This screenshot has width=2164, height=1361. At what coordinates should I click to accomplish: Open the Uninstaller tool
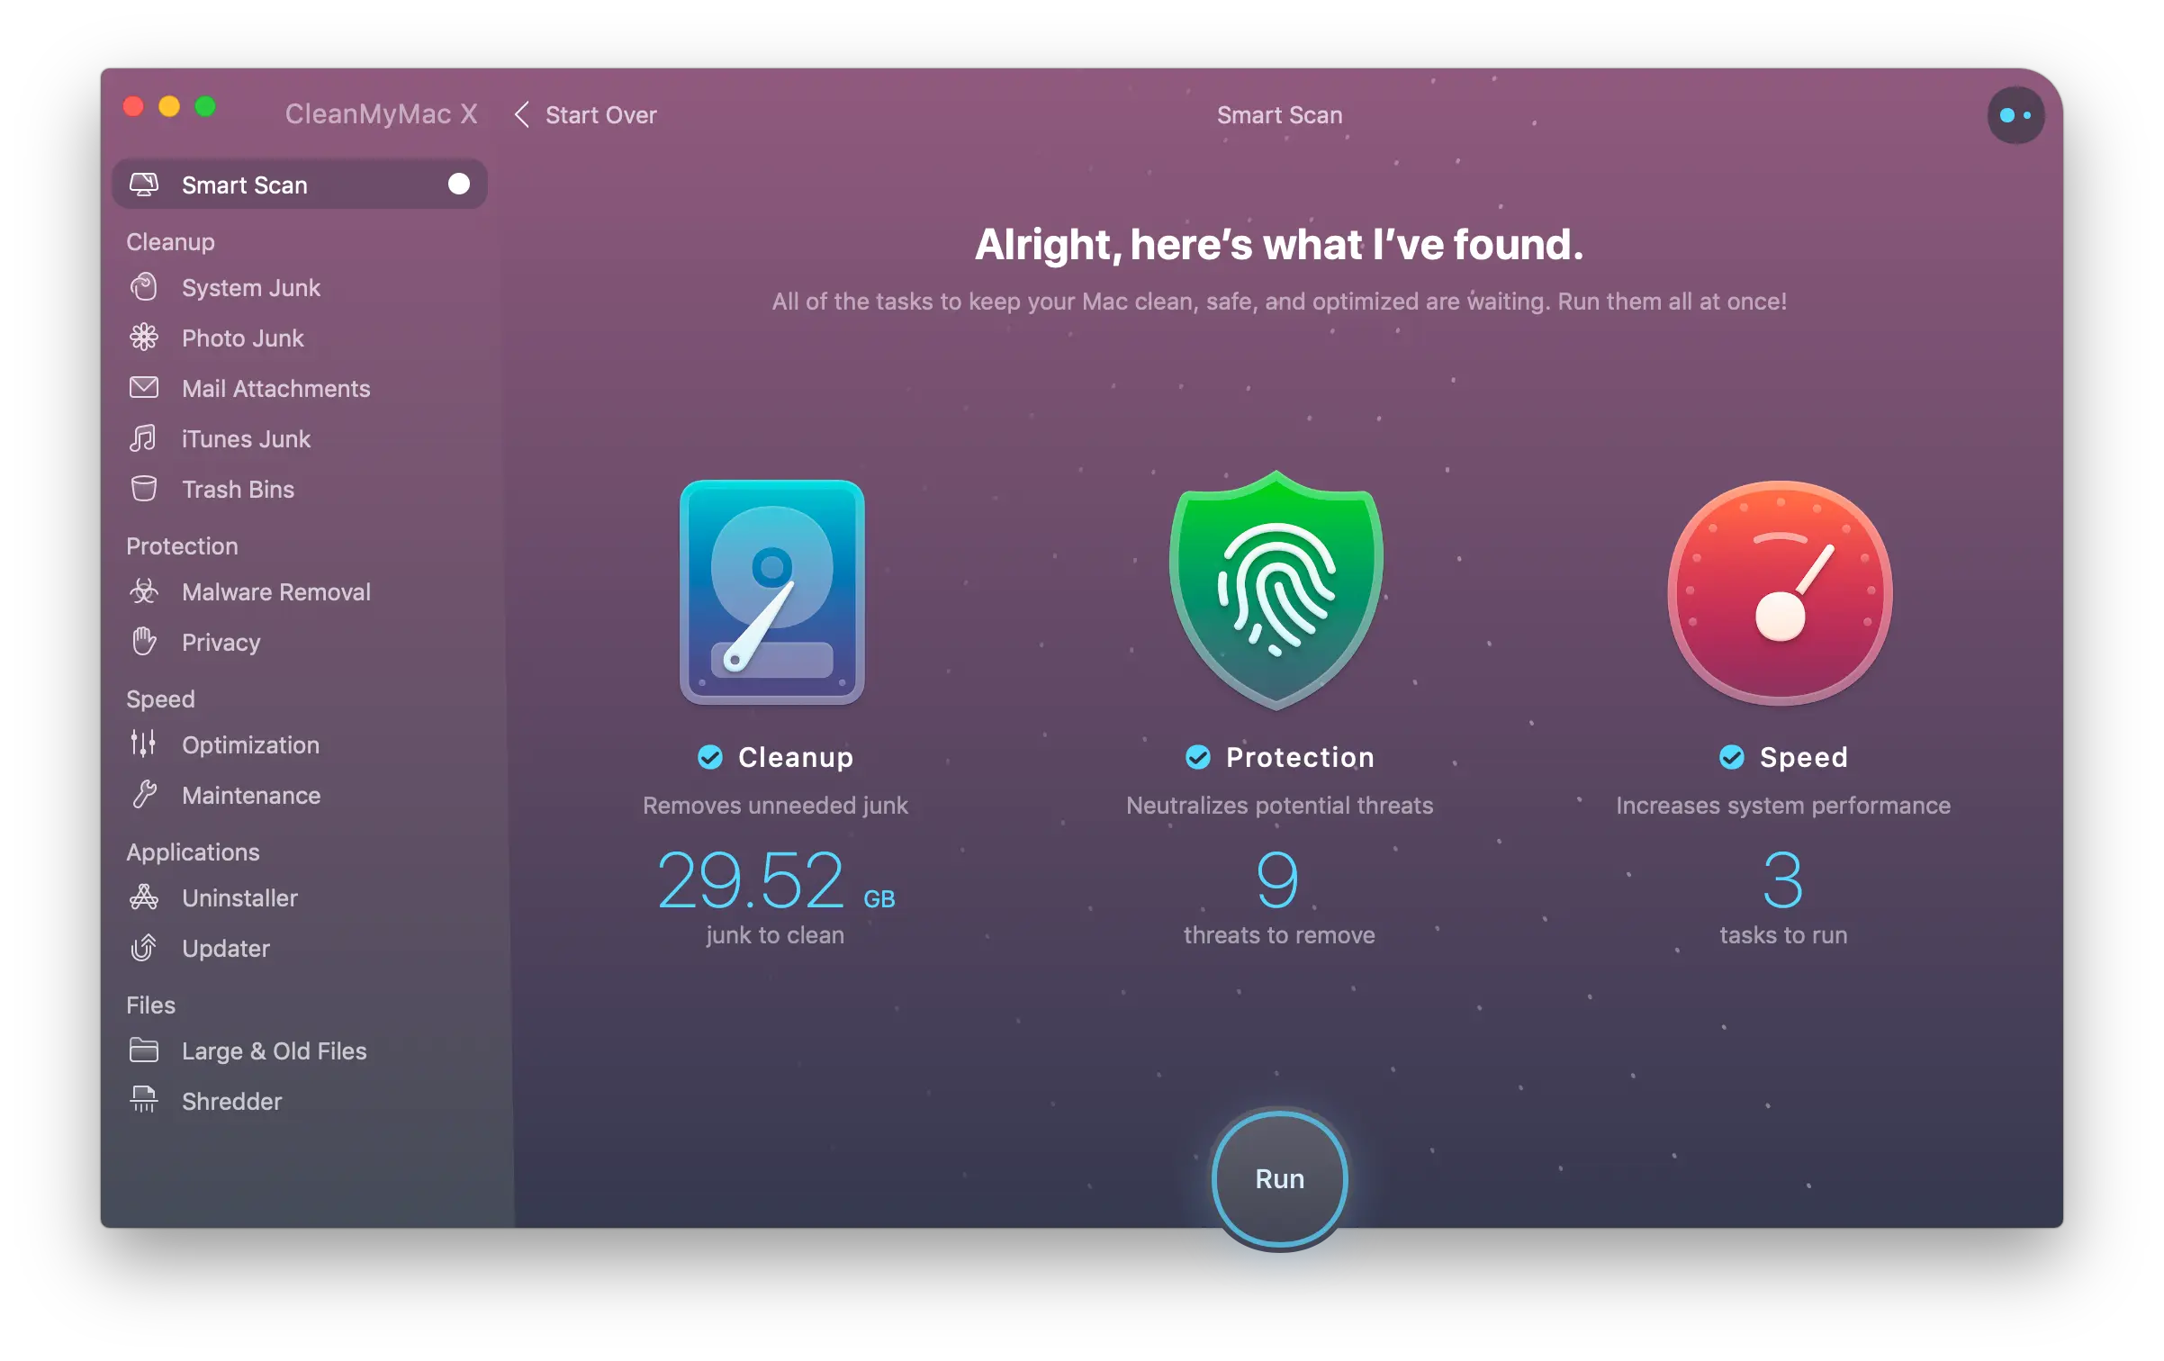coord(240,897)
